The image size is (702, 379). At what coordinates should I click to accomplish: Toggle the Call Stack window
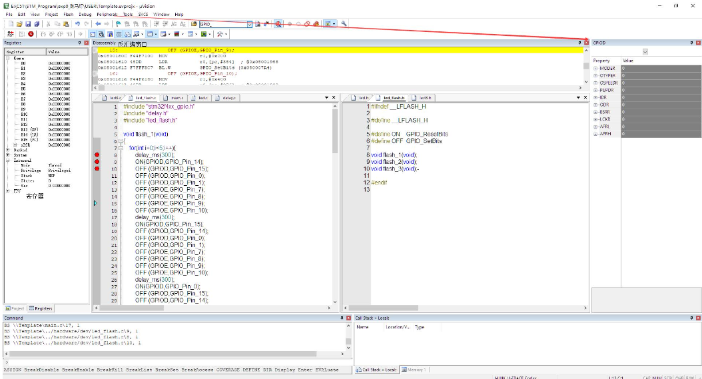click(128, 34)
